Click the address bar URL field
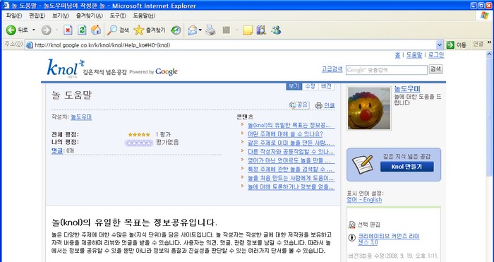 point(235,45)
